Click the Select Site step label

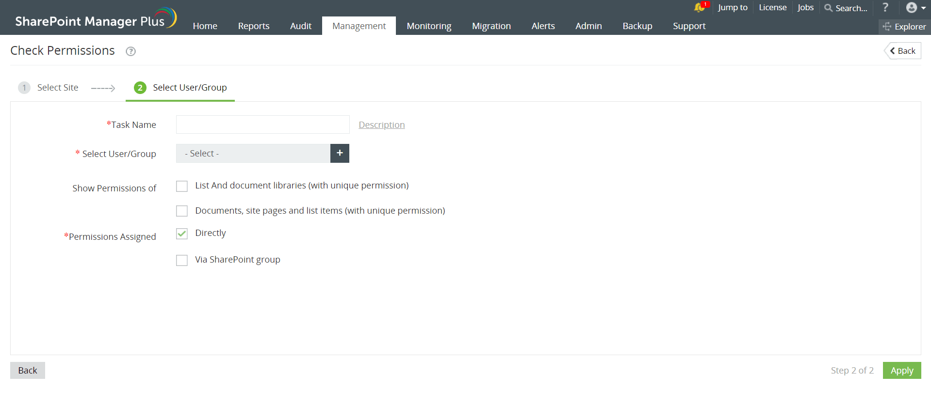[58, 88]
